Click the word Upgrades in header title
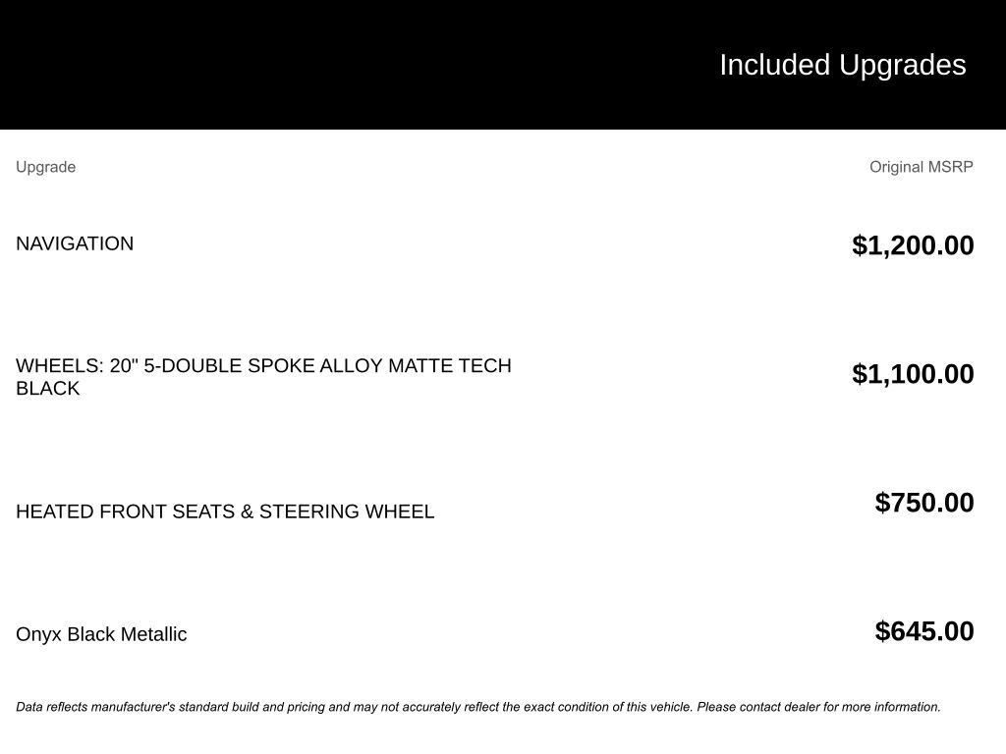Screen dimensions: 1006x754 coord(902,66)
